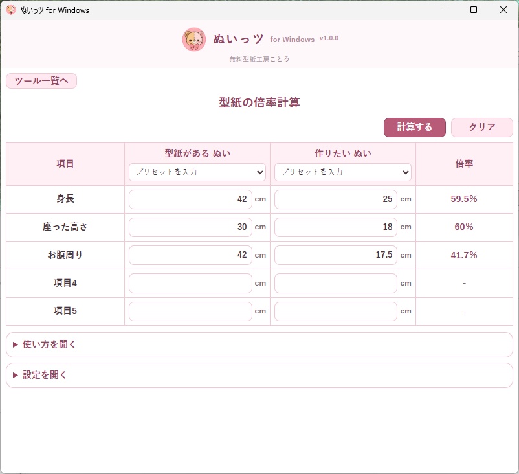This screenshot has height=474, width=519.
Task: Click the 身長 row label
Action: tap(65, 199)
